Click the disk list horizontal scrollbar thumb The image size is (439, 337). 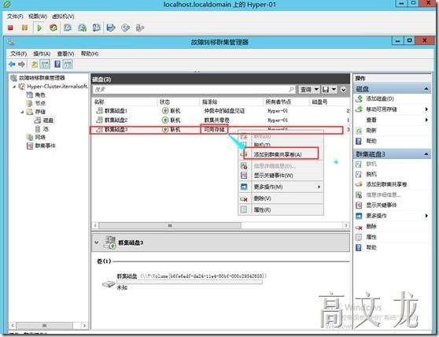pos(170,225)
